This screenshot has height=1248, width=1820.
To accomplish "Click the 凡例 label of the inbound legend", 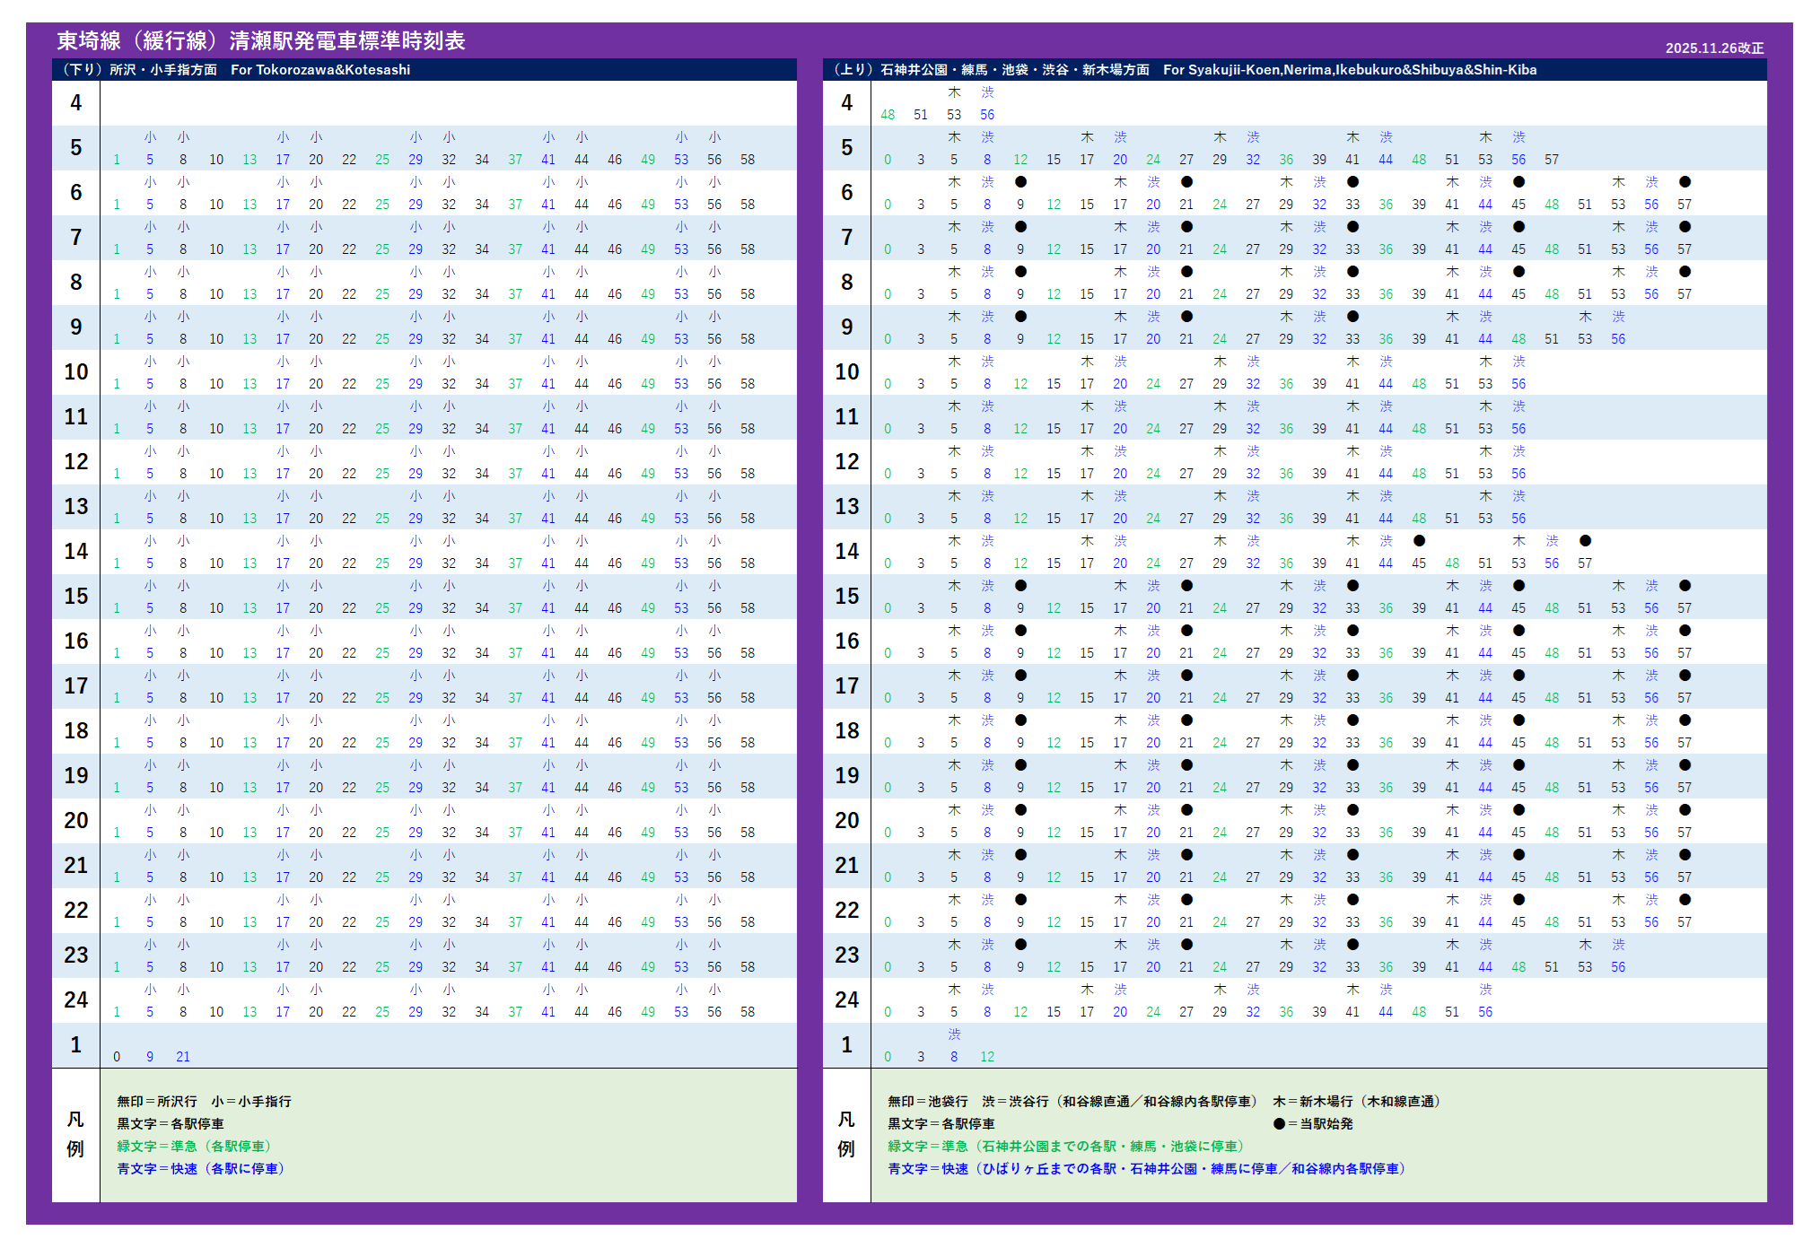I will (846, 1135).
